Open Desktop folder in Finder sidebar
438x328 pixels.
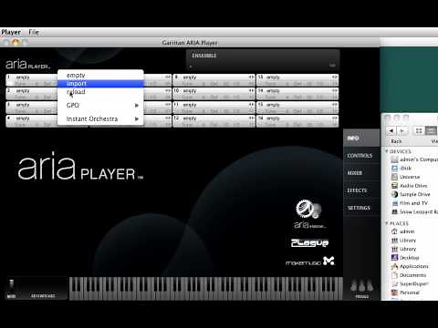click(x=405, y=258)
